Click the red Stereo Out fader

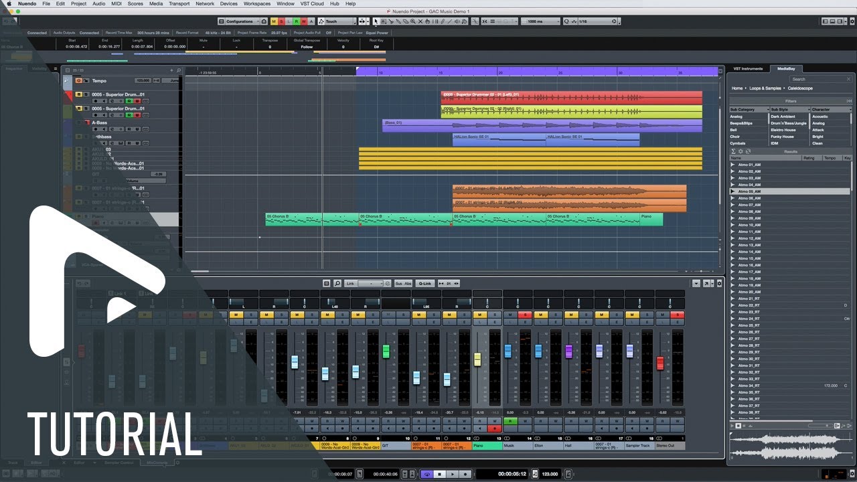(660, 363)
